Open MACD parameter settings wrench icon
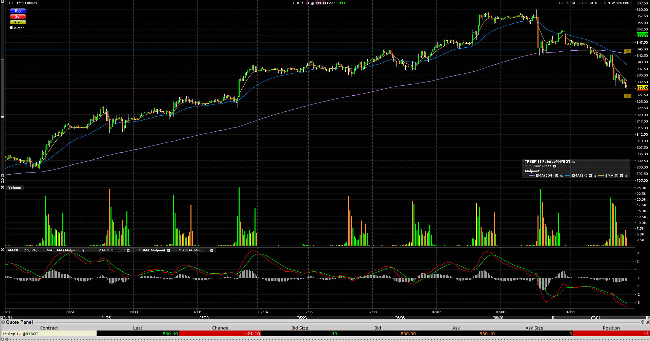 point(83,250)
